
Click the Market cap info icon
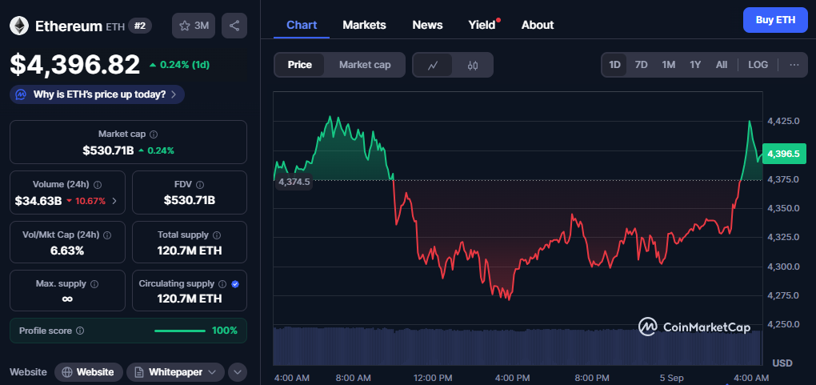click(x=154, y=134)
